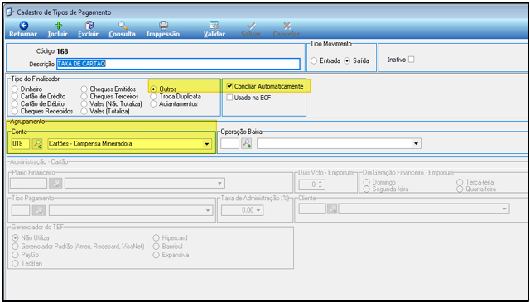The image size is (530, 302).
Task: Click Operação Baixa code field
Action: coord(230,144)
